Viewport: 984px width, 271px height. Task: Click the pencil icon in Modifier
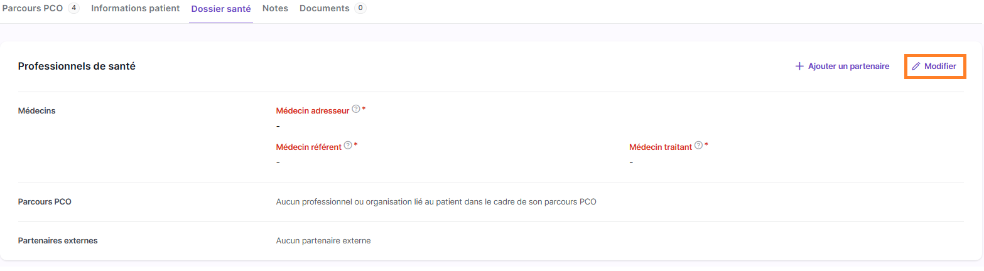[x=916, y=66]
